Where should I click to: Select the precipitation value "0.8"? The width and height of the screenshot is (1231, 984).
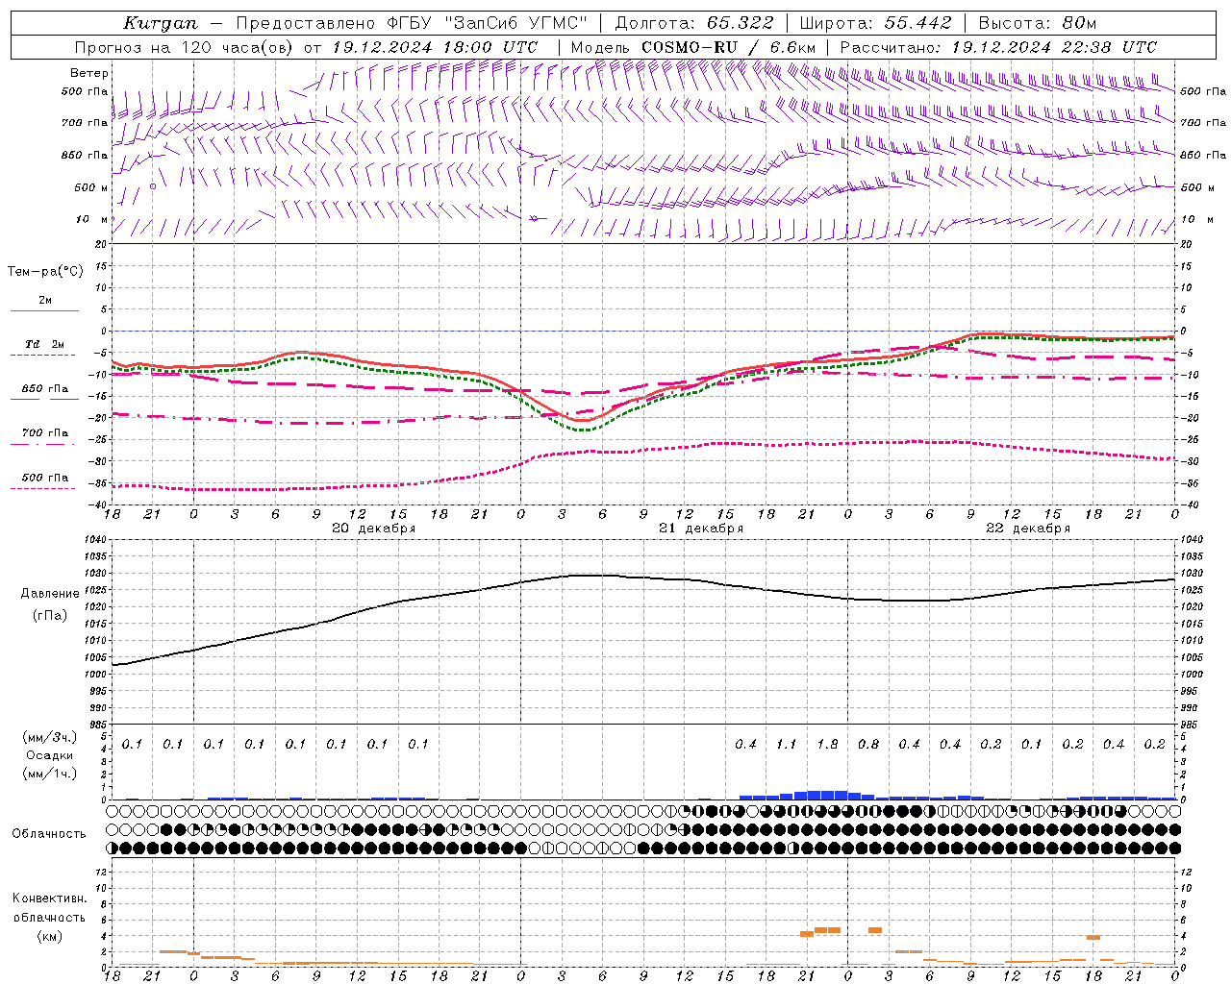coord(868,744)
